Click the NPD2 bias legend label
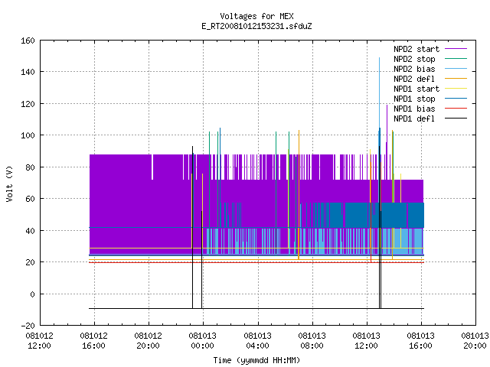Viewport: 490px width, 367px height. tap(414, 69)
